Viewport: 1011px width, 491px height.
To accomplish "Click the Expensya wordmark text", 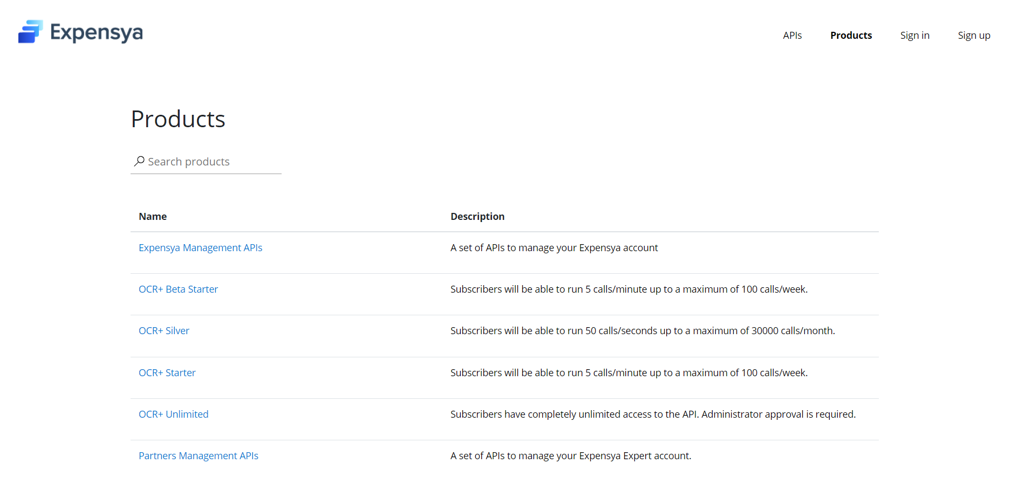I will pos(97,33).
